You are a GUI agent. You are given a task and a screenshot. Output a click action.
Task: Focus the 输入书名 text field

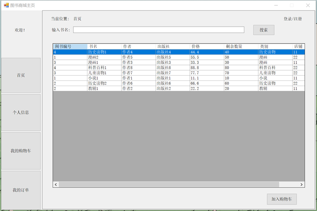tap(159, 30)
